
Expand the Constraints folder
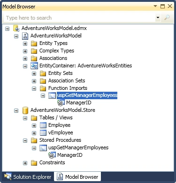25,163
